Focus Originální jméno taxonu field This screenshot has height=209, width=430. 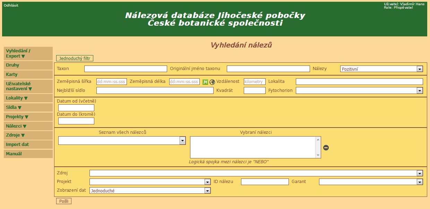click(x=268, y=69)
